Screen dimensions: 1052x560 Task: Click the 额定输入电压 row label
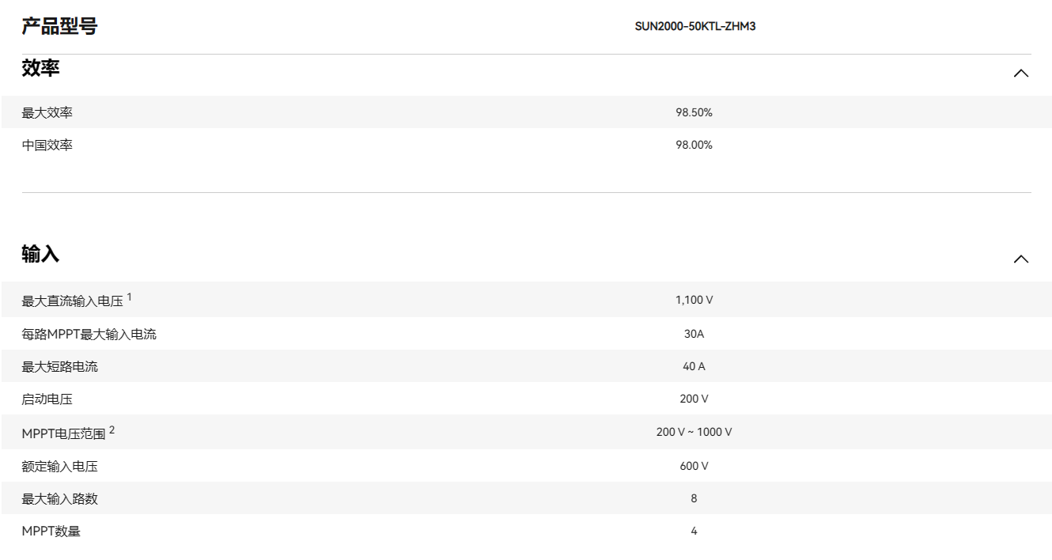[60, 467]
